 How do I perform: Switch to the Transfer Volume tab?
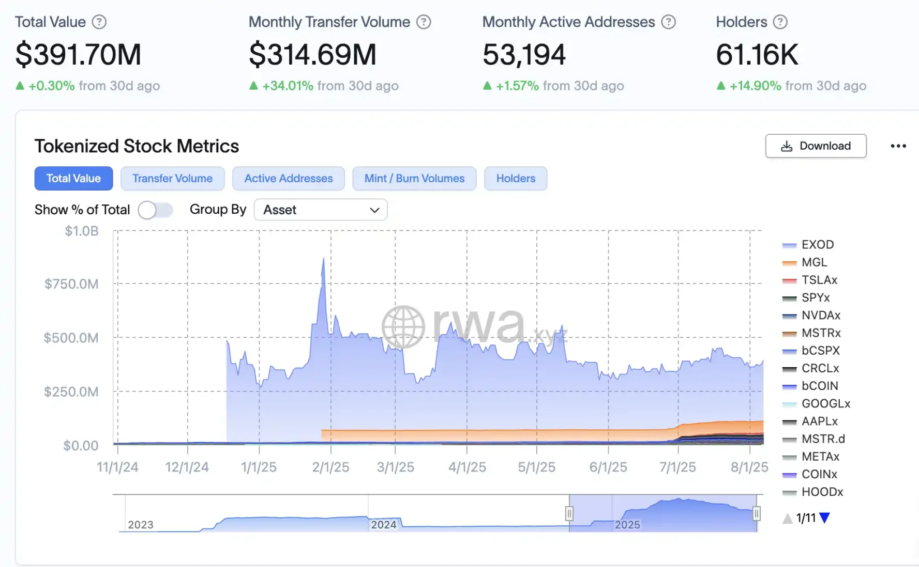point(172,179)
